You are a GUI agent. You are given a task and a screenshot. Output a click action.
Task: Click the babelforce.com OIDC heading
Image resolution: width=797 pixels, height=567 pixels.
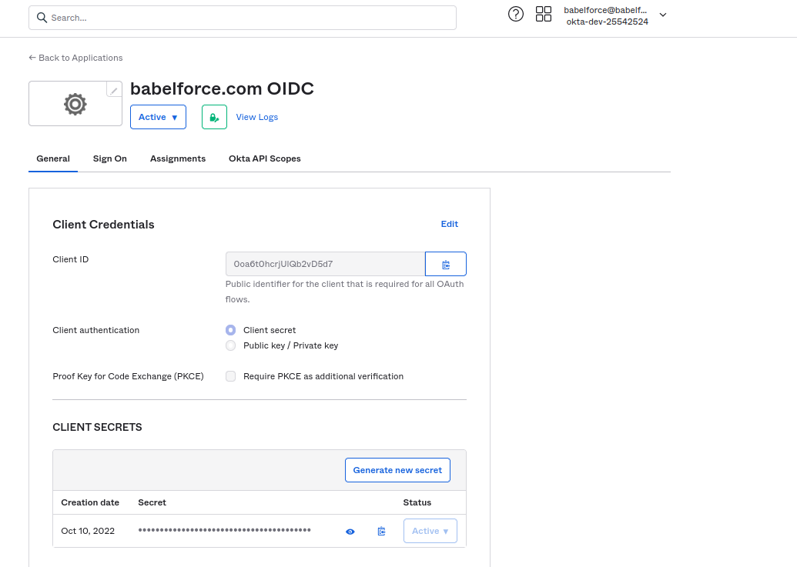(x=222, y=88)
